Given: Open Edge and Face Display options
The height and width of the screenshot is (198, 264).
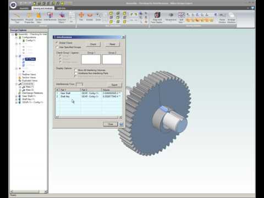Looking at the screenshot, I should 157,18.
